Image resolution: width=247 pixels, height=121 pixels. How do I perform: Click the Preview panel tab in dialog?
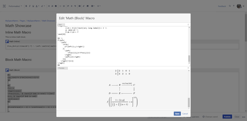tap(62, 68)
